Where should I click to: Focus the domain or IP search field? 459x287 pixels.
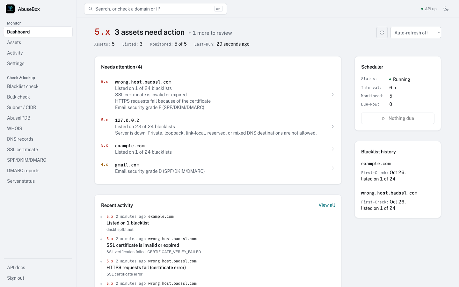coord(156,9)
